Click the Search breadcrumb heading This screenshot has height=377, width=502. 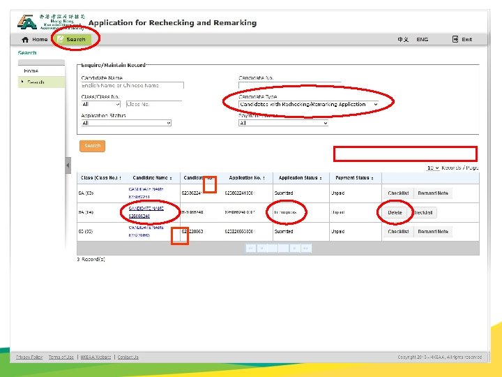[27, 52]
